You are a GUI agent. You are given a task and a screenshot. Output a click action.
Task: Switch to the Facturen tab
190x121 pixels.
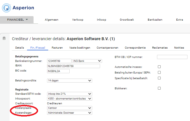click(x=57, y=47)
